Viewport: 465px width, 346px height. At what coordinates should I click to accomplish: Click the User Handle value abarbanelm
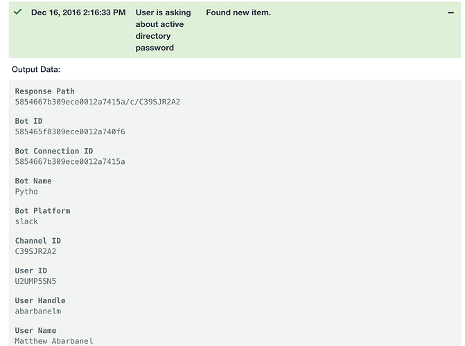[x=38, y=311]
